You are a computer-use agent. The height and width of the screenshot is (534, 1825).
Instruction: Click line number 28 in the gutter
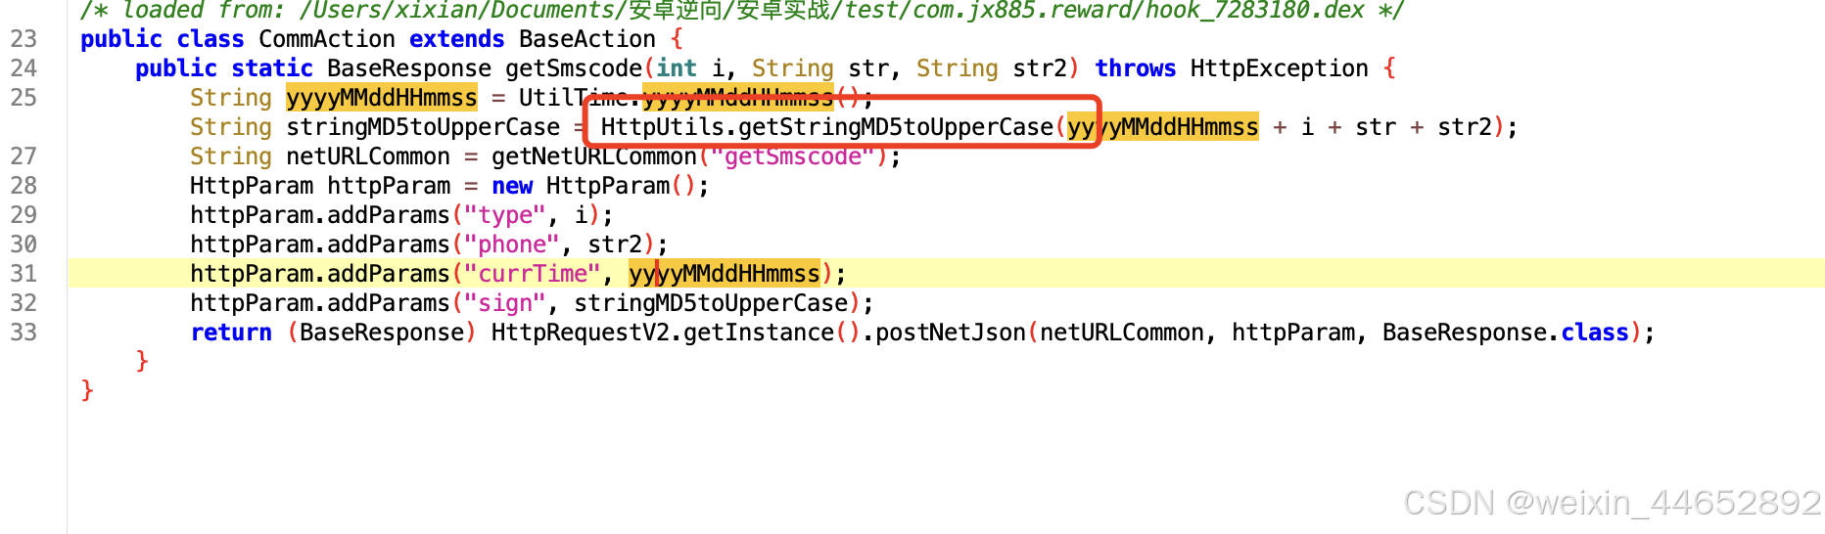pyautogui.click(x=23, y=186)
